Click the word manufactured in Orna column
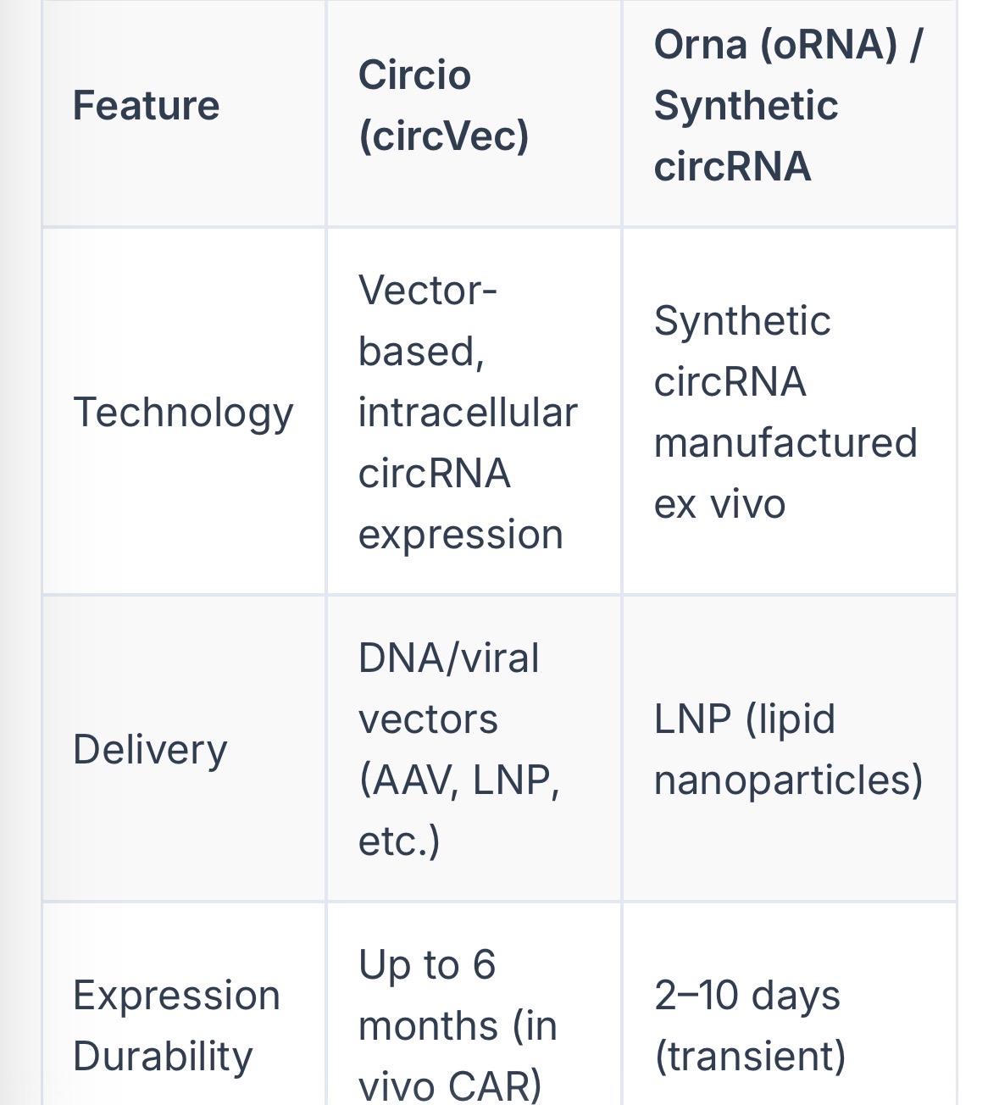 [x=785, y=443]
